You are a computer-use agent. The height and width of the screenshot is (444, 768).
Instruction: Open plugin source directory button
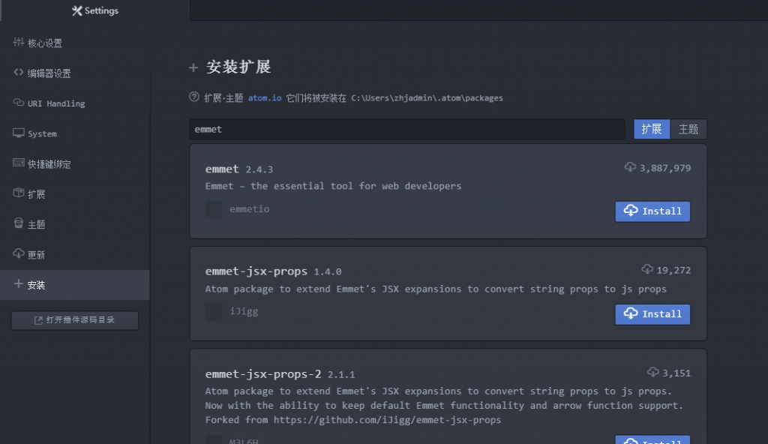pos(75,320)
